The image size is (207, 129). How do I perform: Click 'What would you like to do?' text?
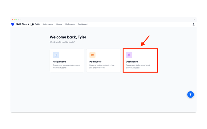click(62, 42)
